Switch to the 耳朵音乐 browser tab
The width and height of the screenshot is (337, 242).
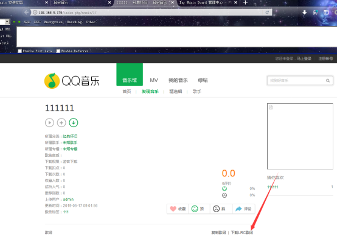(x=82, y=2)
